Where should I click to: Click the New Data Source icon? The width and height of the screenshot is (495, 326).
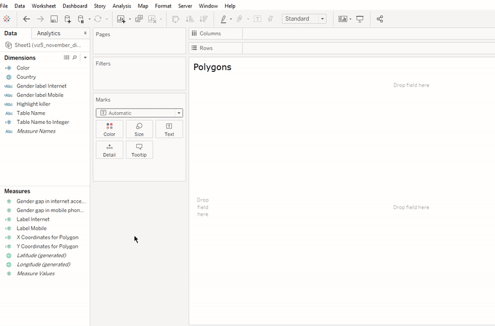click(x=67, y=19)
